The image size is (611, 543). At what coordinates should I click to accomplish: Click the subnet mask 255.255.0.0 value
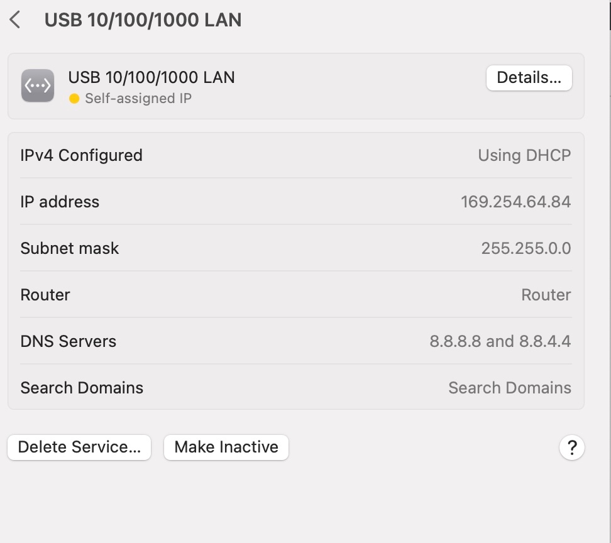tap(526, 248)
